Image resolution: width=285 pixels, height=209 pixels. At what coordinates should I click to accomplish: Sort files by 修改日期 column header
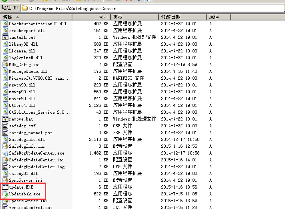[x=183, y=17]
